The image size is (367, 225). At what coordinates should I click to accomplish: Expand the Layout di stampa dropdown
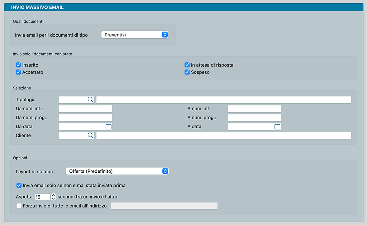pyautogui.click(x=117, y=171)
